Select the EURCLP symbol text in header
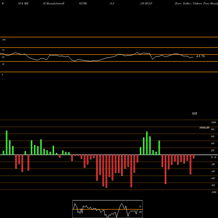 click(146, 3)
